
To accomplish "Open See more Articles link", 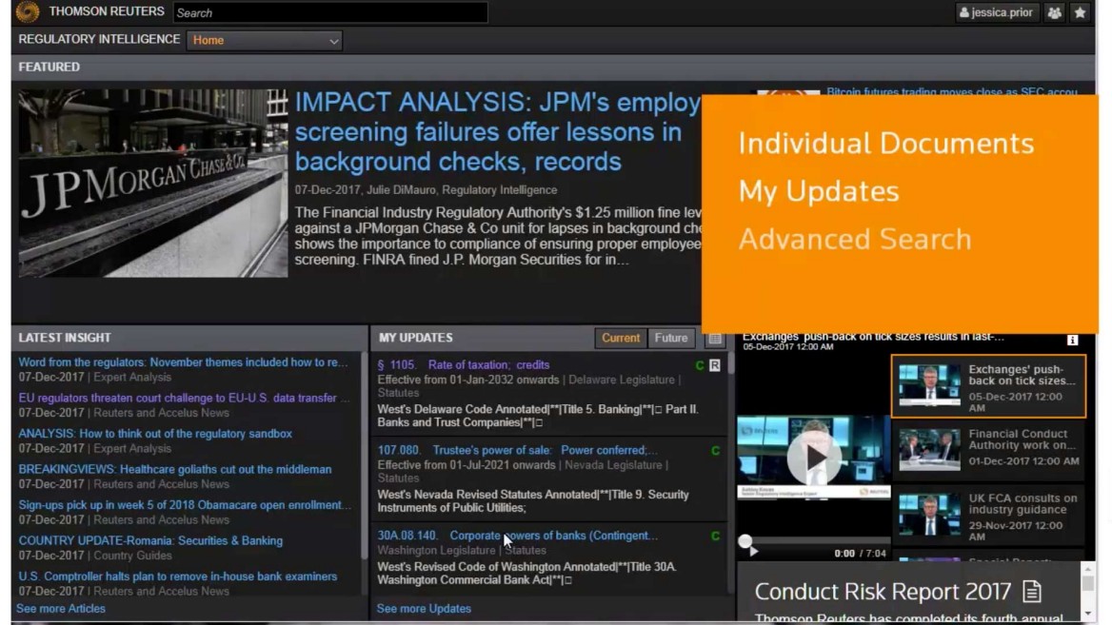I will [x=60, y=608].
